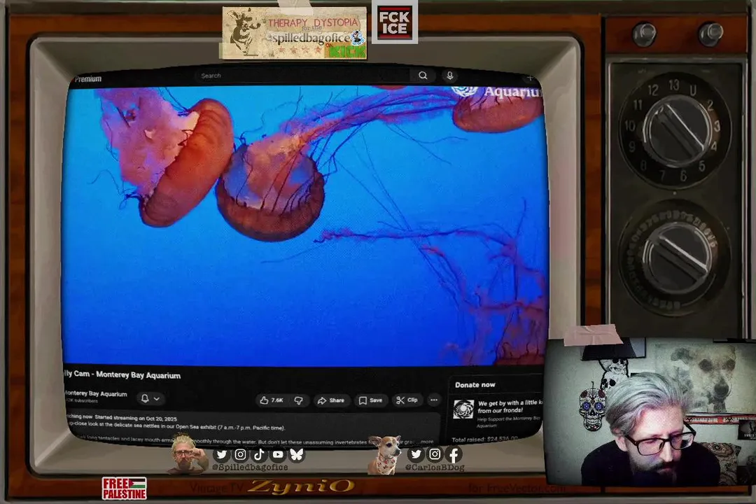
Task: Open Spilledbagofice Bluesky butterfly icon
Action: click(297, 454)
